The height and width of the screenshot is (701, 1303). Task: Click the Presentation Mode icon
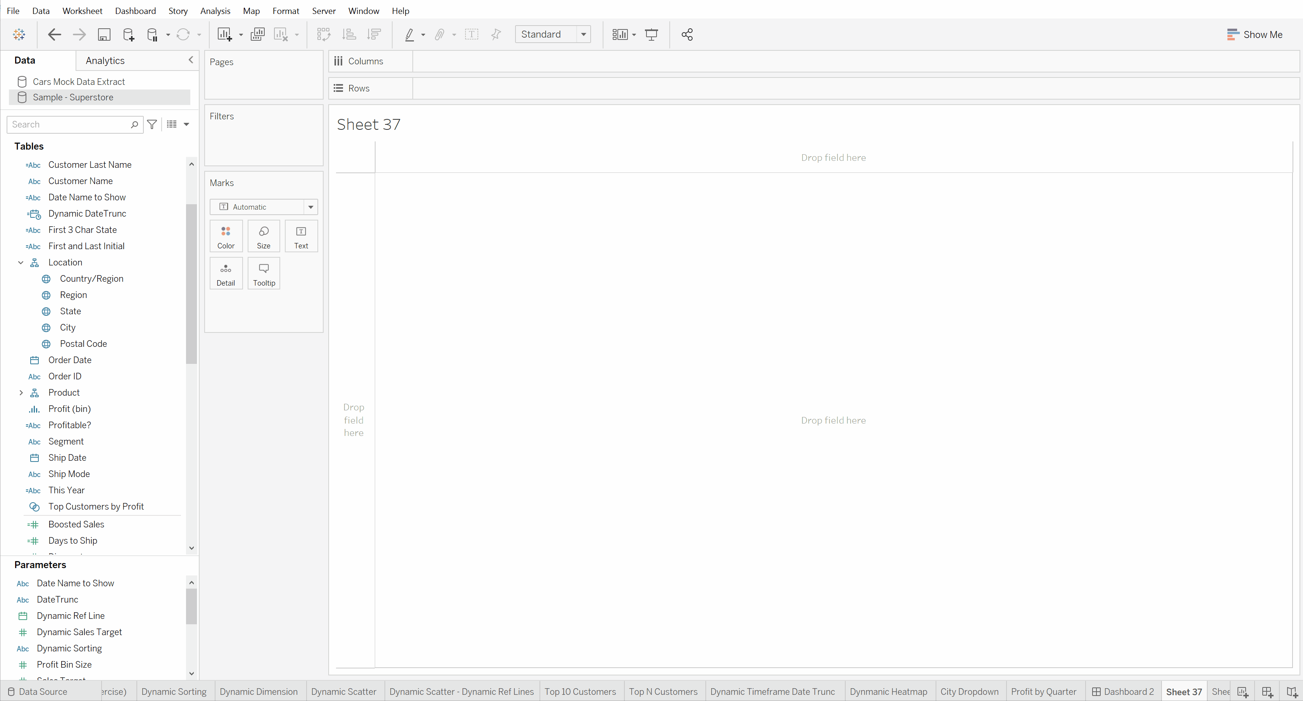pos(651,34)
